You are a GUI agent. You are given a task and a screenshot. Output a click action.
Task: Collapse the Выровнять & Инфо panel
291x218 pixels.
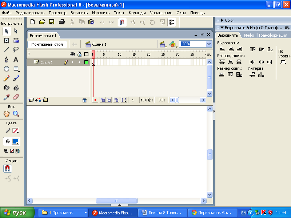click(x=222, y=28)
